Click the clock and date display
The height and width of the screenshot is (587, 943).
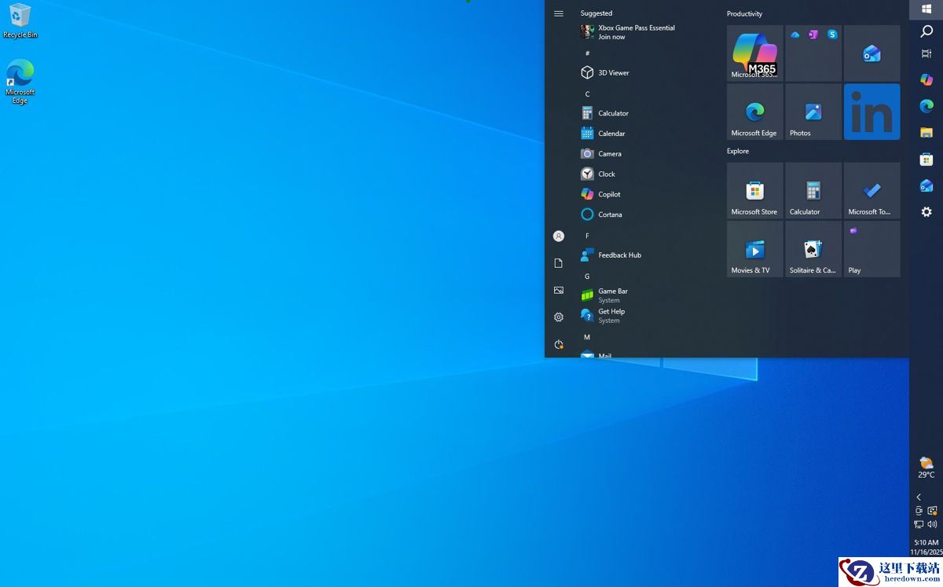pyautogui.click(x=926, y=547)
